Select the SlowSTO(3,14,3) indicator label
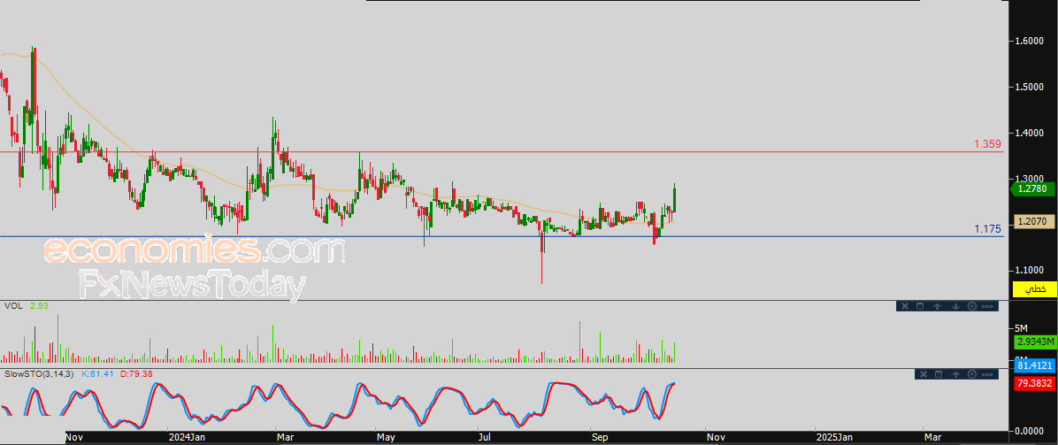Viewport: 1058px width, 445px height. [x=39, y=372]
